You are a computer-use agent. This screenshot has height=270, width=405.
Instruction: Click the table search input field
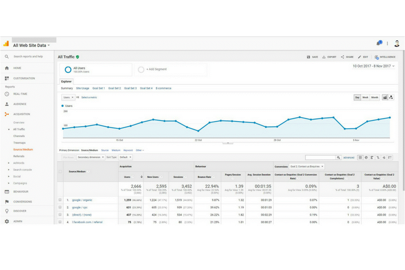[x=320, y=157]
